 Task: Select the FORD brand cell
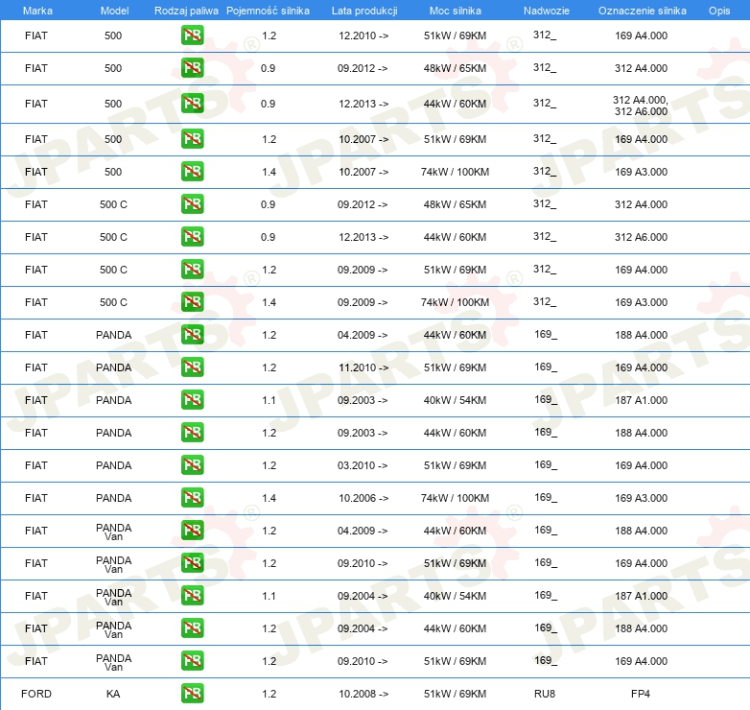click(36, 694)
